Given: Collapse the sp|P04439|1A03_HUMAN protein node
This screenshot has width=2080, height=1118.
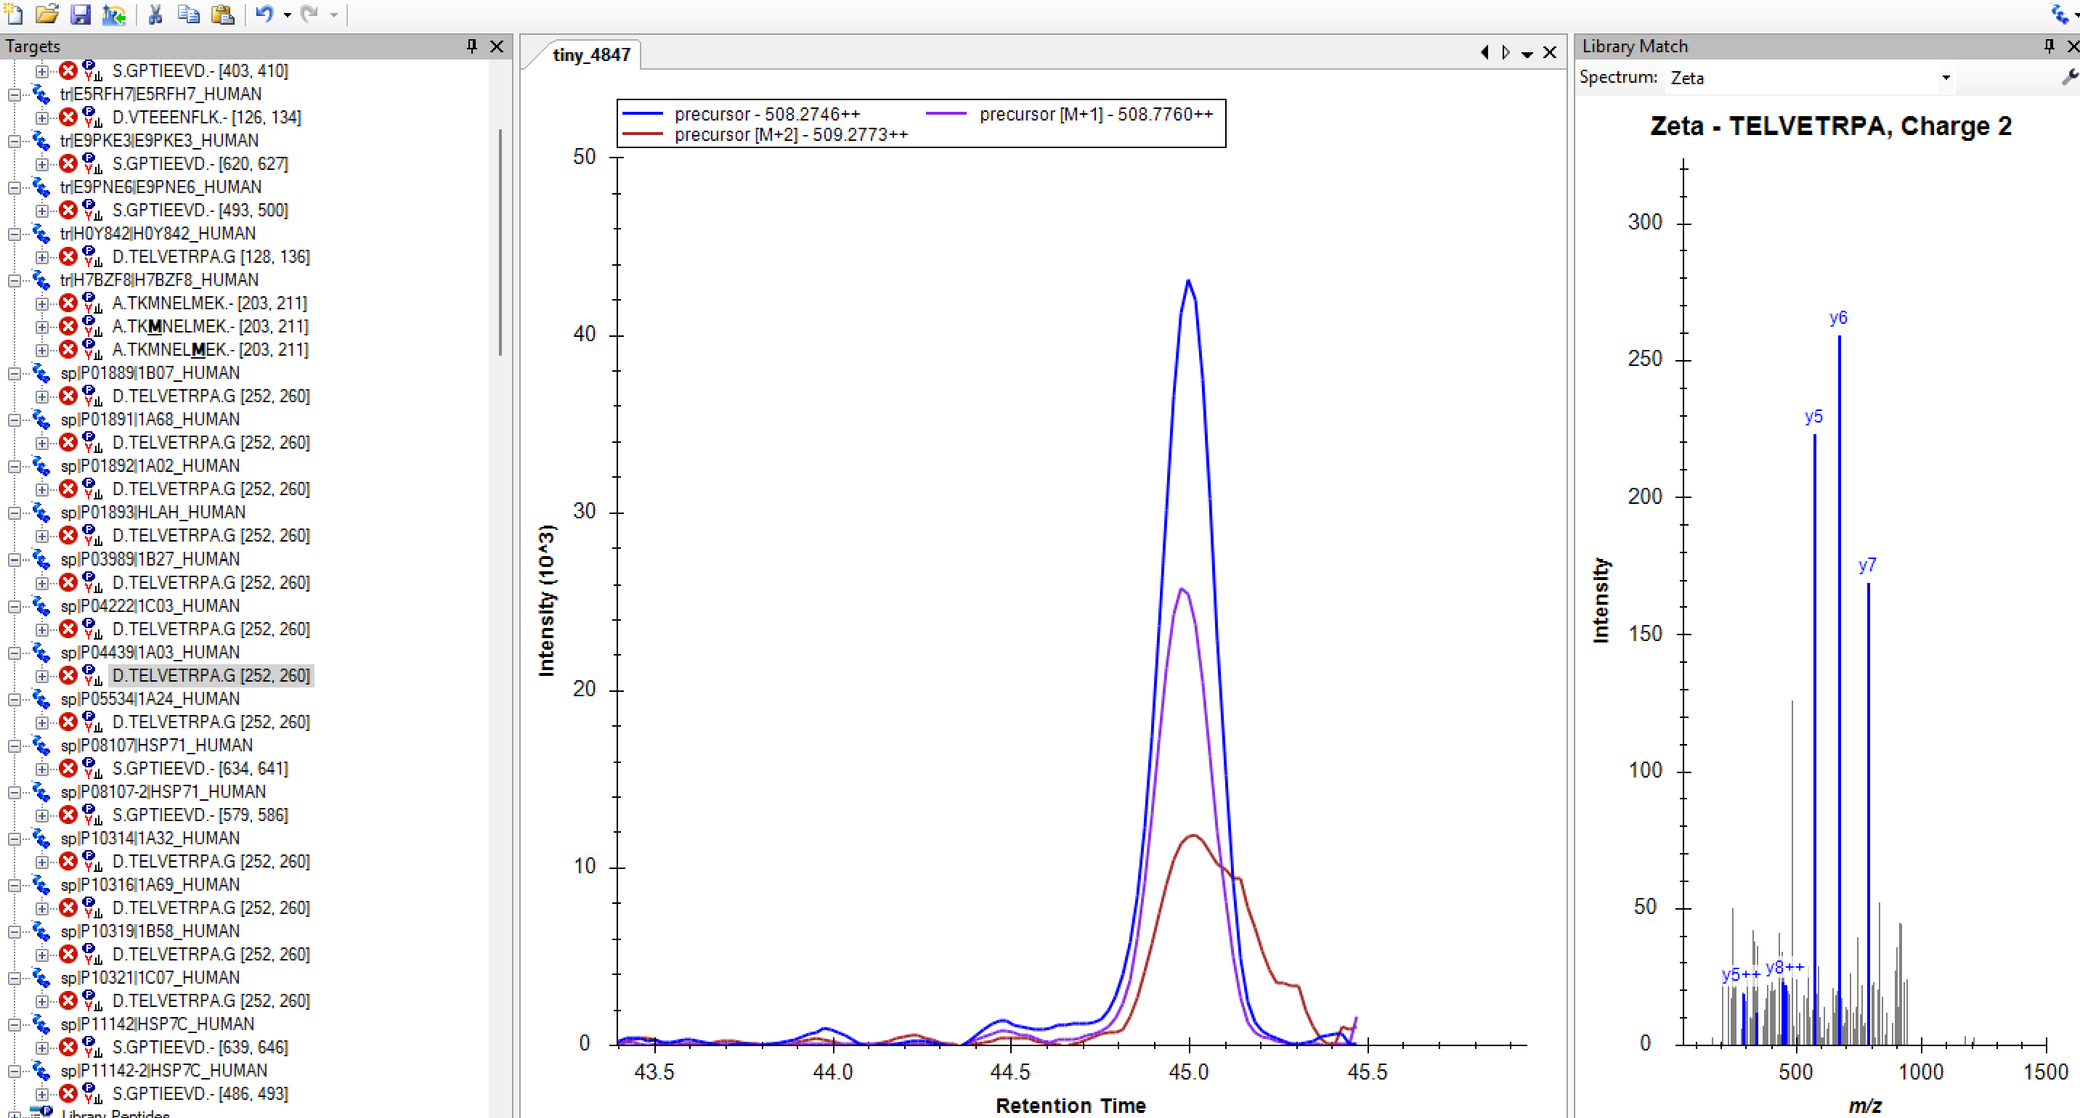Looking at the screenshot, I should click(15, 652).
